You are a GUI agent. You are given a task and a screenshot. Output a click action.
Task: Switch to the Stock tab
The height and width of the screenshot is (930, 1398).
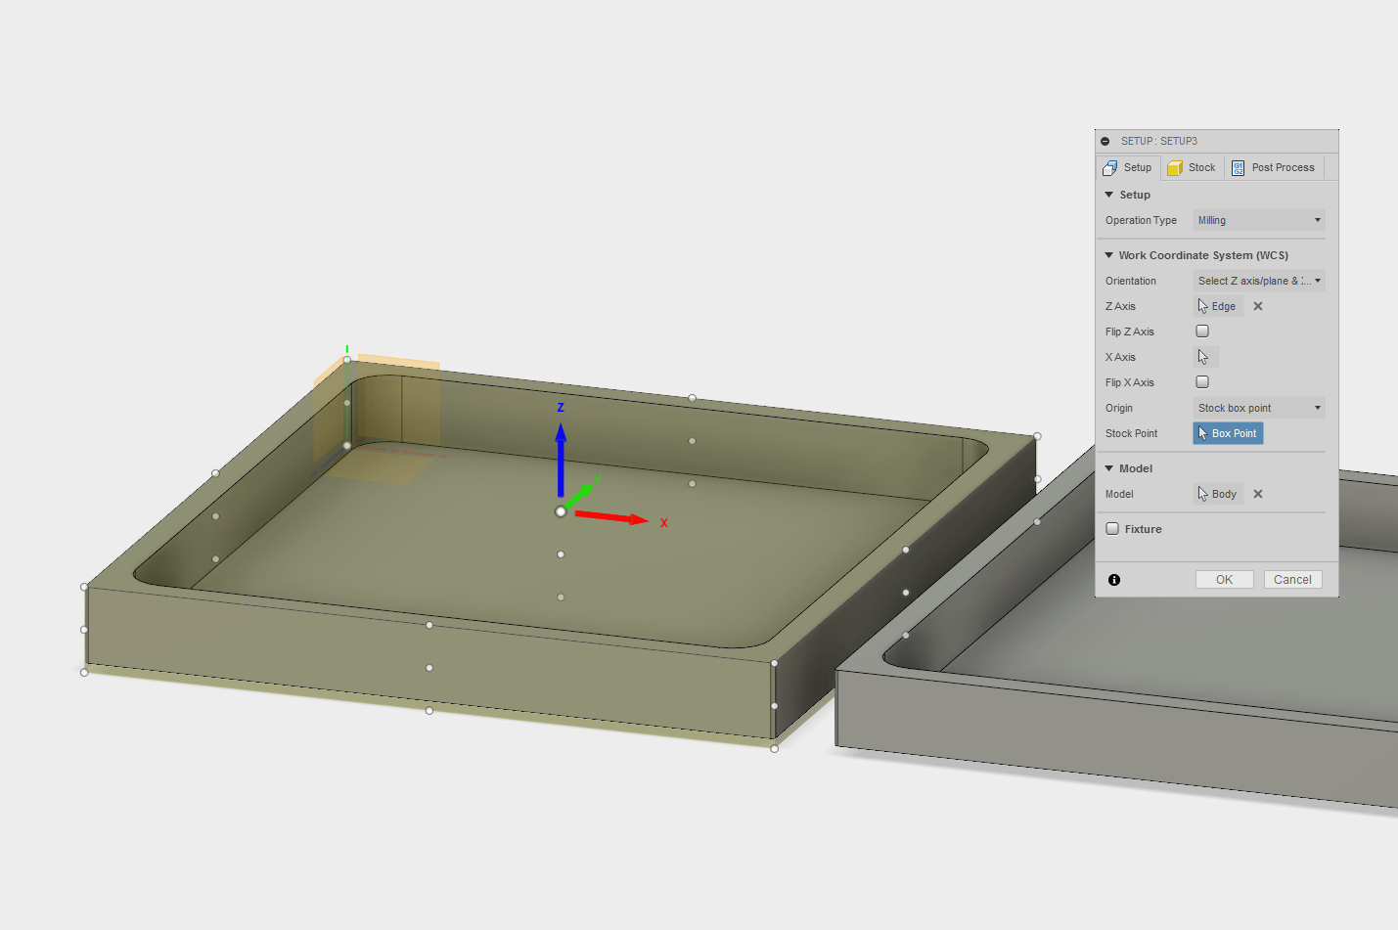click(1192, 168)
